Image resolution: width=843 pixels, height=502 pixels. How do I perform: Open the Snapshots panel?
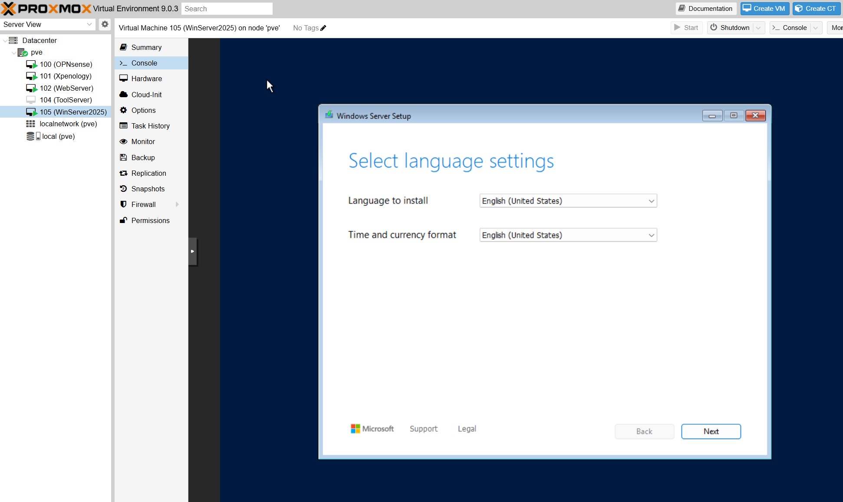point(148,189)
